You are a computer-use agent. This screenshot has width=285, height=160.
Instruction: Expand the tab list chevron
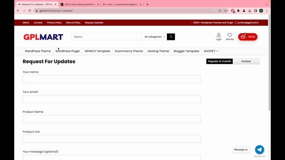[x=267, y=4]
